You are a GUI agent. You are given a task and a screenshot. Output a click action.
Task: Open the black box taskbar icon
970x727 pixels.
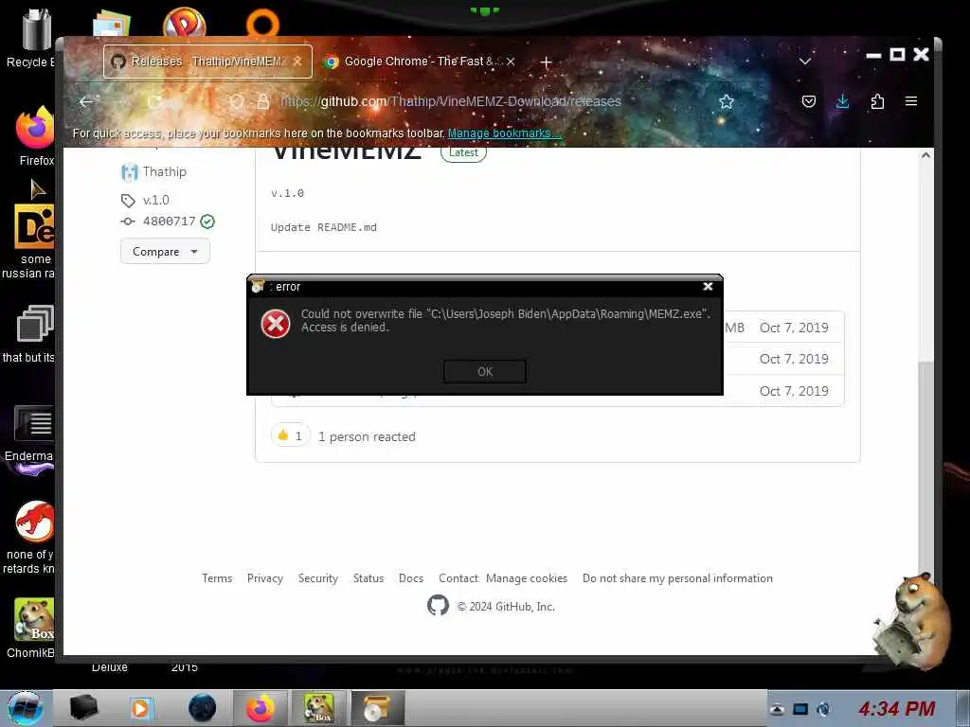tap(83, 708)
